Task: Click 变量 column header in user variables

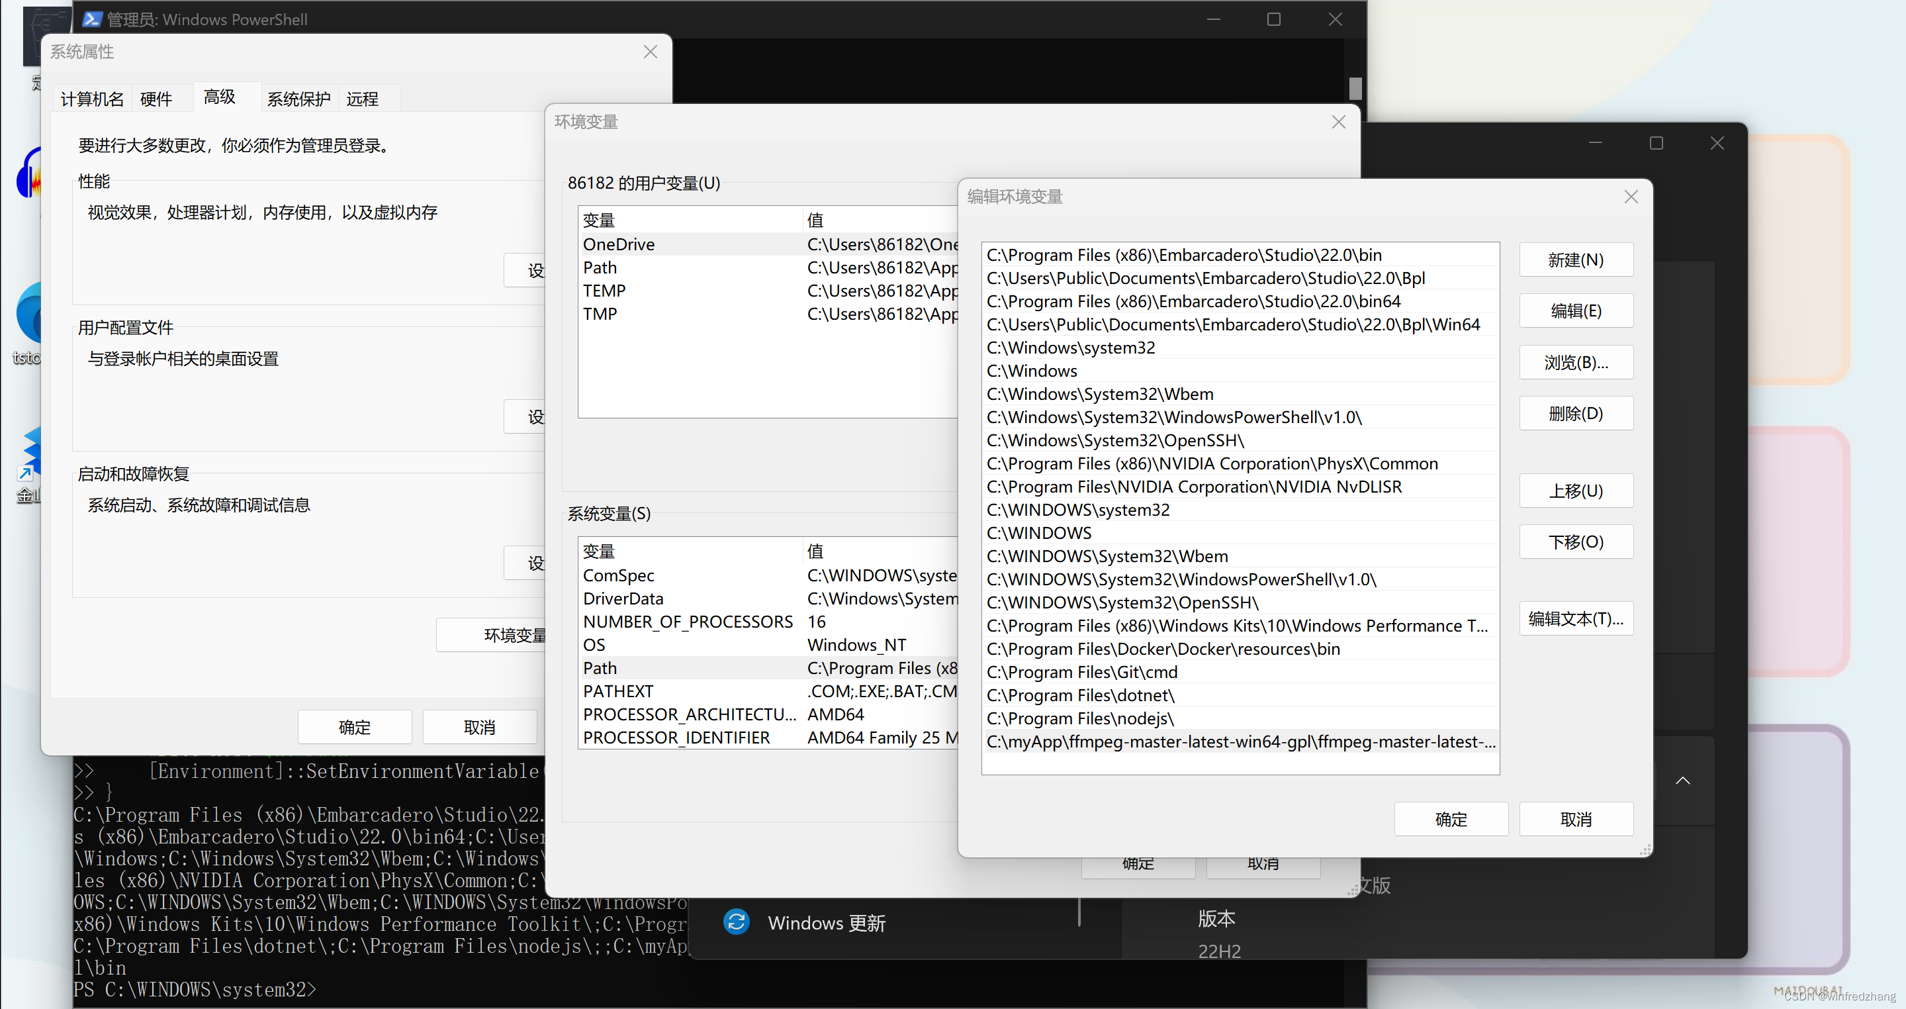Action: [691, 220]
